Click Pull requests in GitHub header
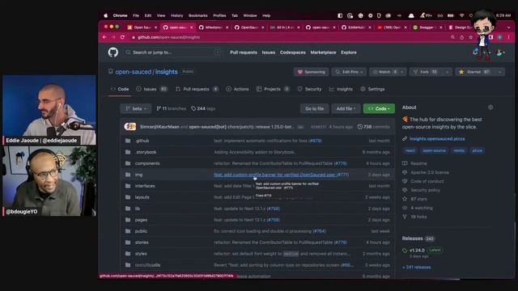 [244, 53]
